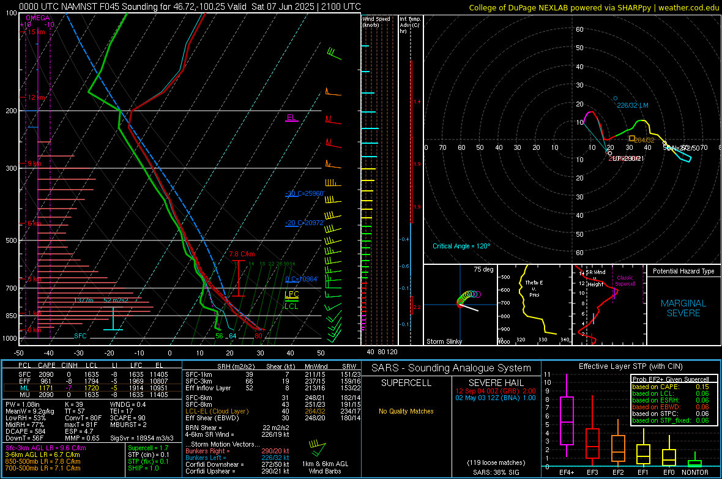
Task: Click the surface temperature value 80
Action: (258, 336)
